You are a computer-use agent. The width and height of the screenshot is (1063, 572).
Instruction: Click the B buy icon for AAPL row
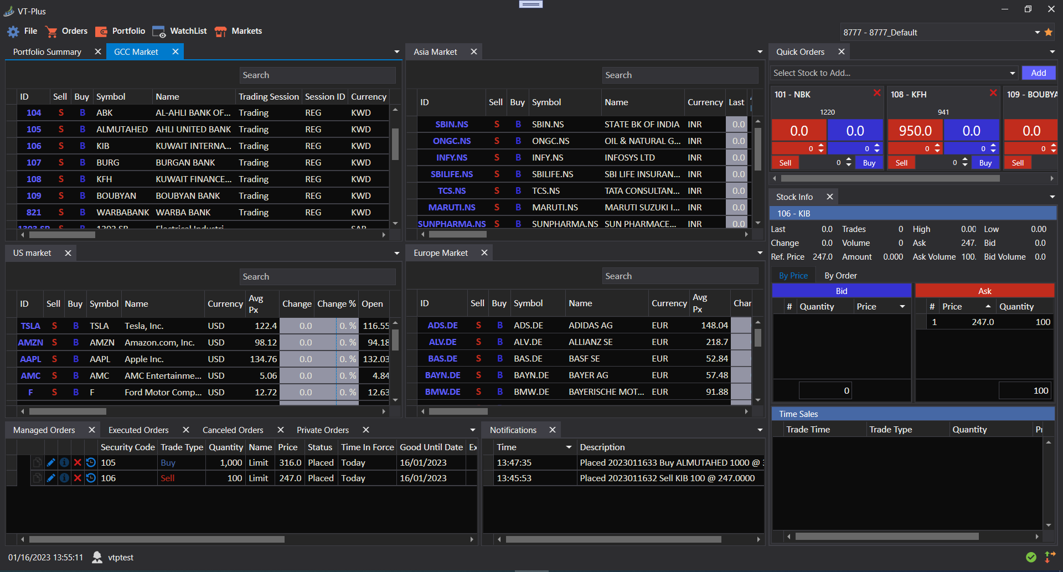point(76,359)
